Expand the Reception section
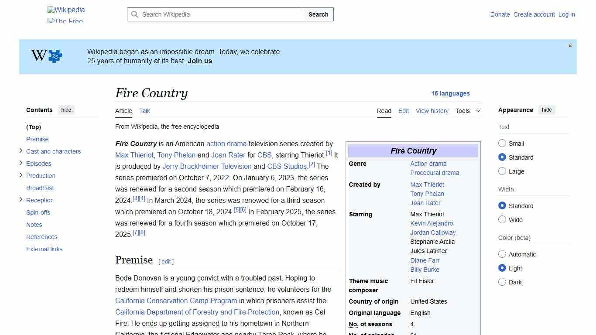The image size is (596, 335). pos(21,199)
